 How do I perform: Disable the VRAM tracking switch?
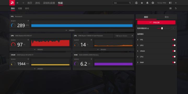click(174, 51)
